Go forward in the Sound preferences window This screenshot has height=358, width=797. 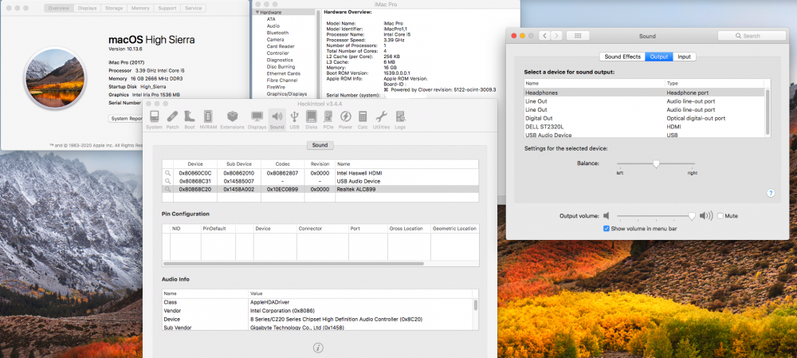point(556,36)
